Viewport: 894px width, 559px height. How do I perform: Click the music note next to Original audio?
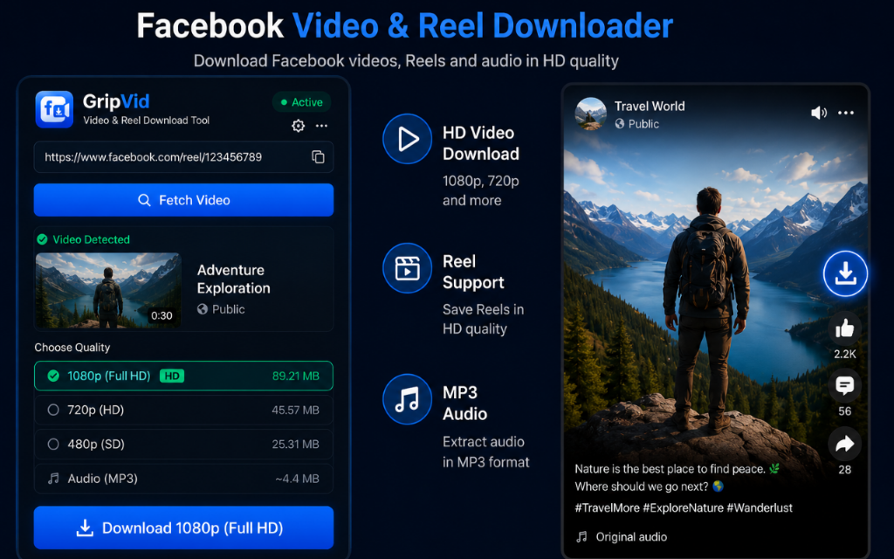click(581, 537)
